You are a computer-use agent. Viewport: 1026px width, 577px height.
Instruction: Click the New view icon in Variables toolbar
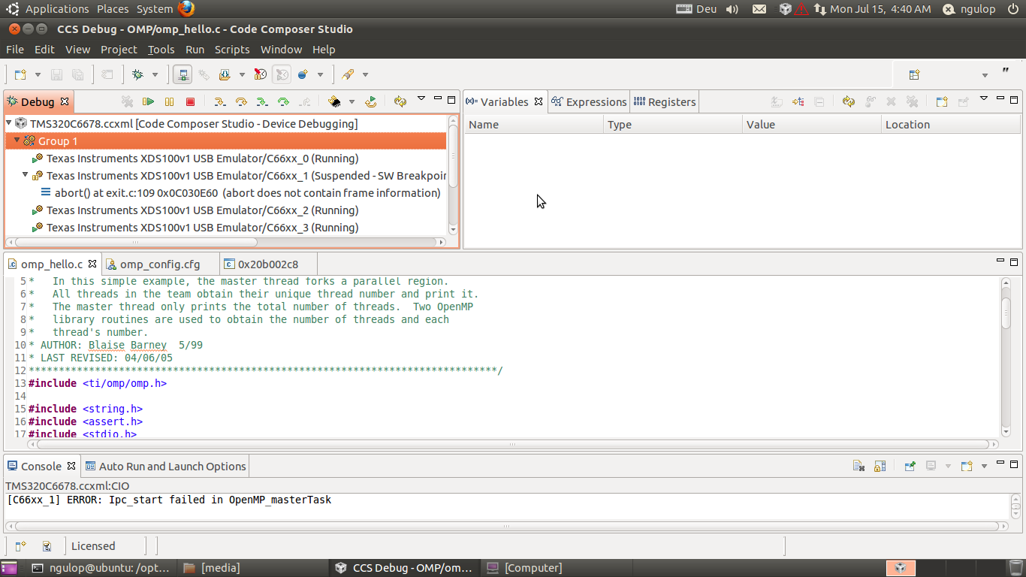942,101
